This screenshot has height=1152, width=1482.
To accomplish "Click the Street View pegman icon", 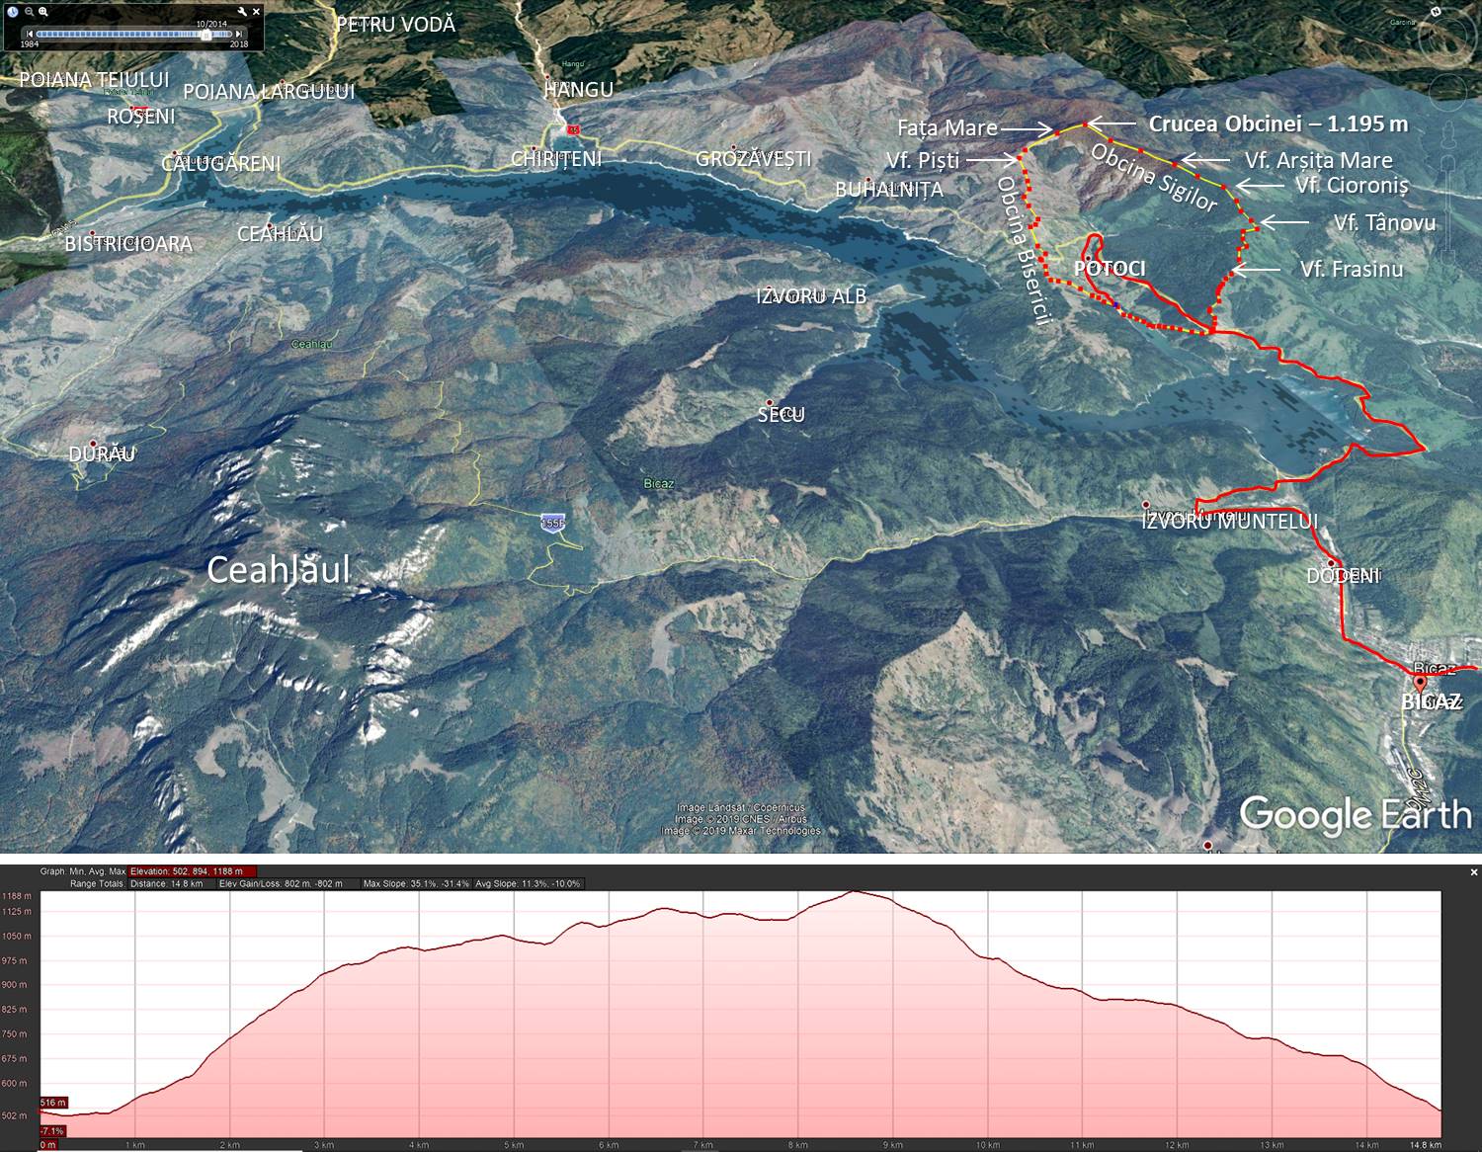I will coord(1449,134).
